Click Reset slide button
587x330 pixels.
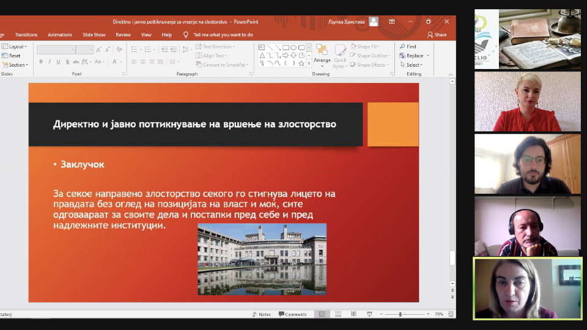[x=11, y=56]
